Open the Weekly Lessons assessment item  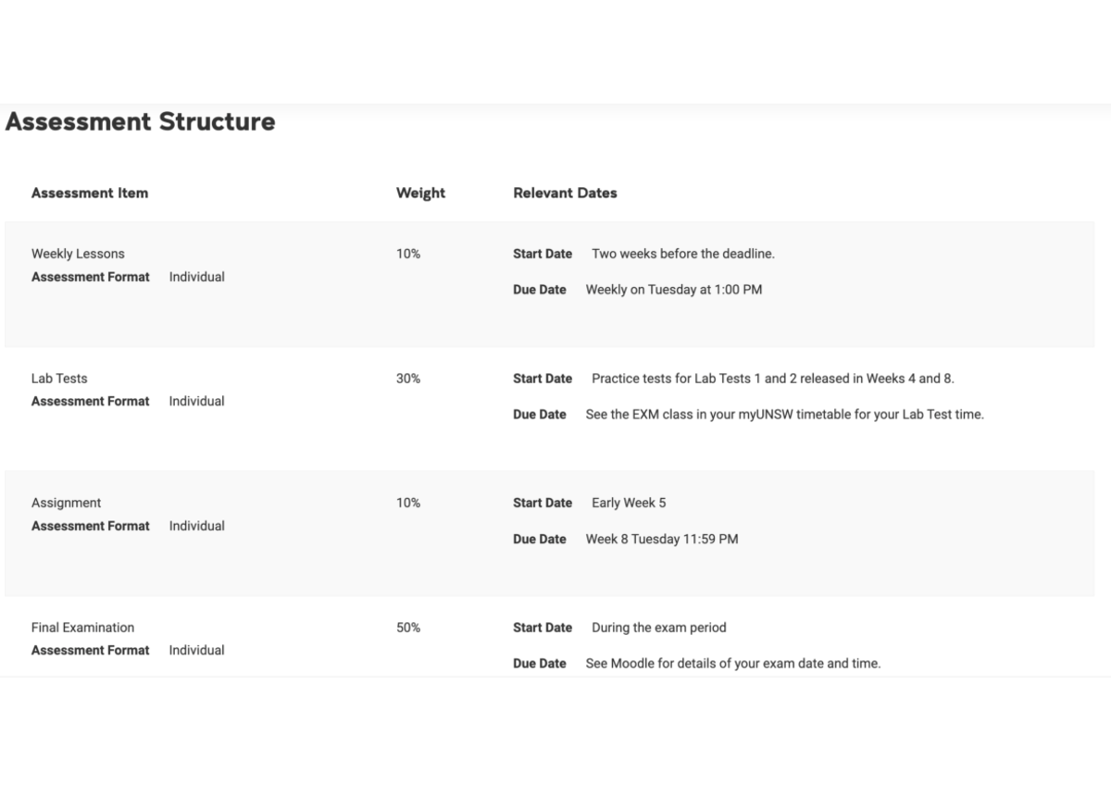[x=78, y=254]
